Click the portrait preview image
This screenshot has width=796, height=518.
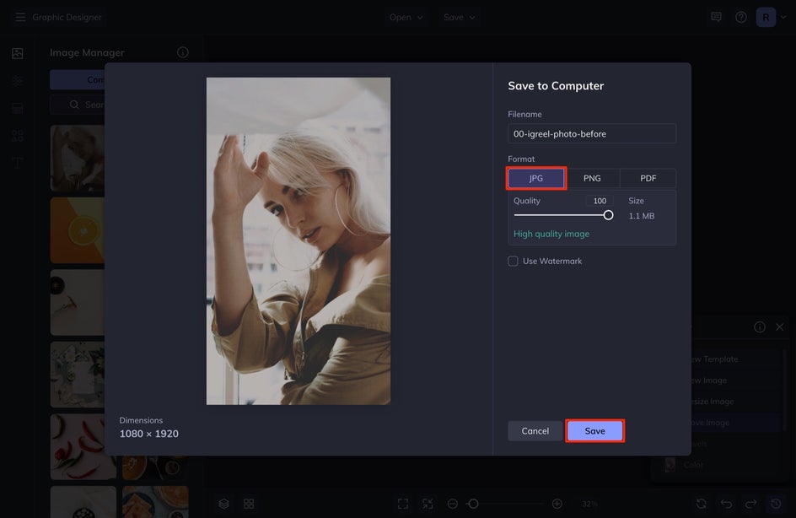click(x=298, y=241)
